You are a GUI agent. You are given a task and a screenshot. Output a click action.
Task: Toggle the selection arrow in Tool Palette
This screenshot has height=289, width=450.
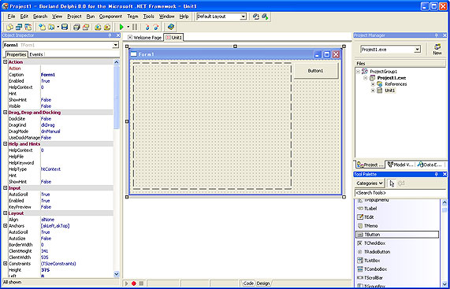[x=392, y=183]
